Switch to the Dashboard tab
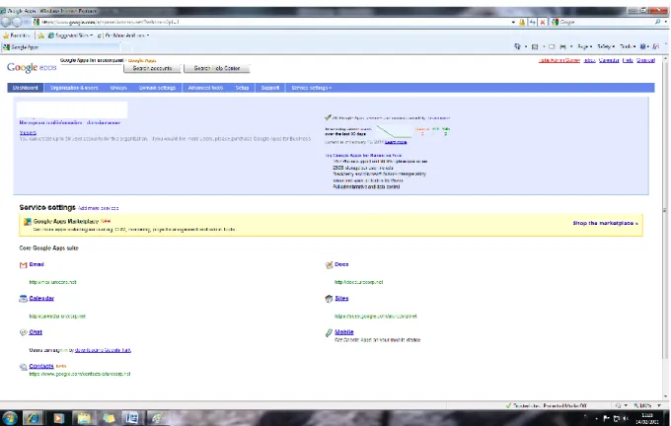 tap(26, 88)
